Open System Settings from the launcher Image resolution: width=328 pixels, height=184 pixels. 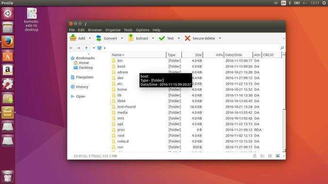[8, 84]
